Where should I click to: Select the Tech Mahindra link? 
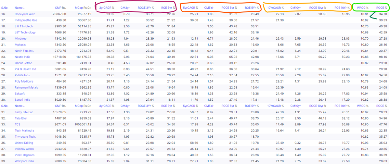24,131
